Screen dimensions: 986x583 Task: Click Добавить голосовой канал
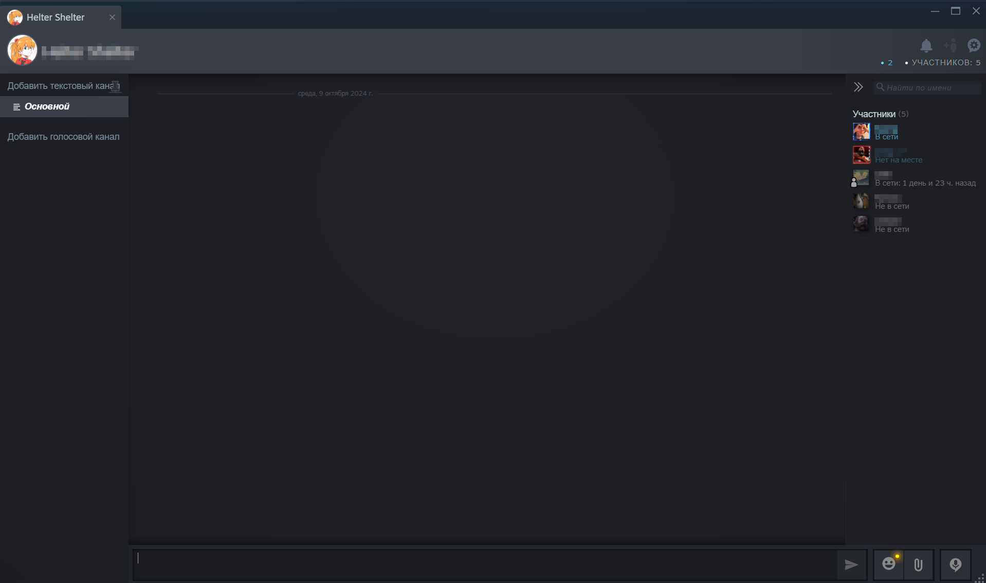point(63,136)
